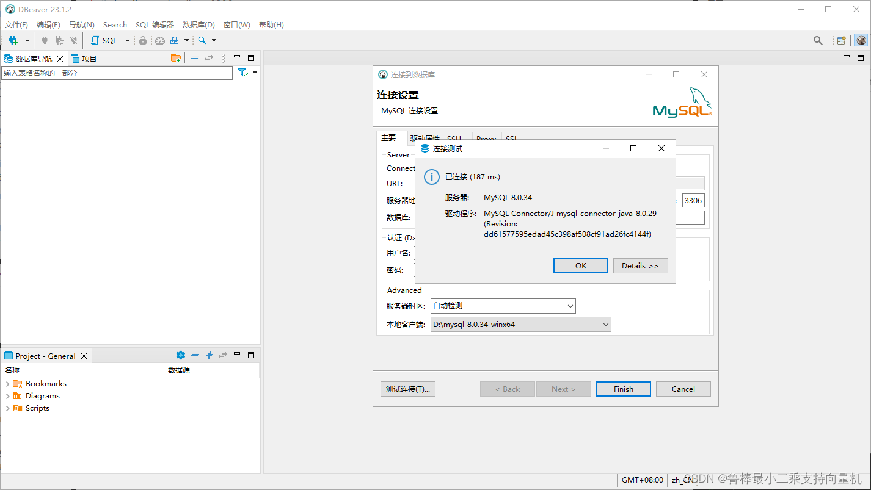Click the gray global search magnifier
The image size is (871, 490).
point(818,40)
